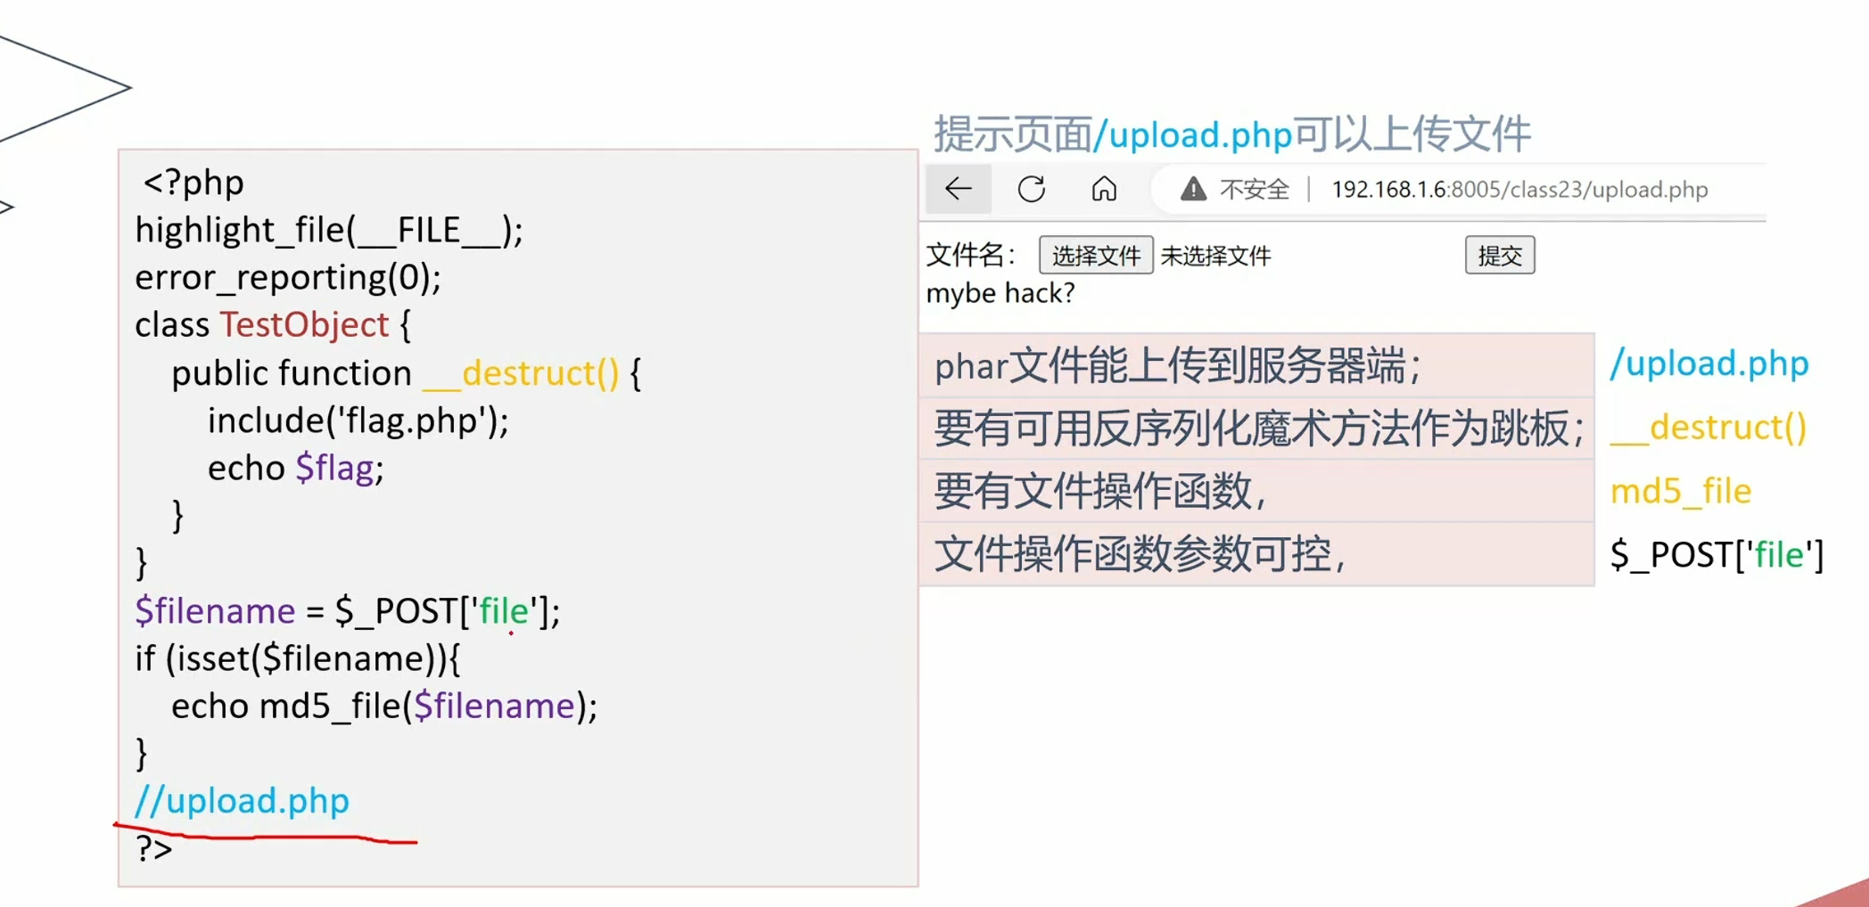The height and width of the screenshot is (907, 1869).
Task: Click the 提示页面/upload.php heading
Action: tap(1231, 135)
